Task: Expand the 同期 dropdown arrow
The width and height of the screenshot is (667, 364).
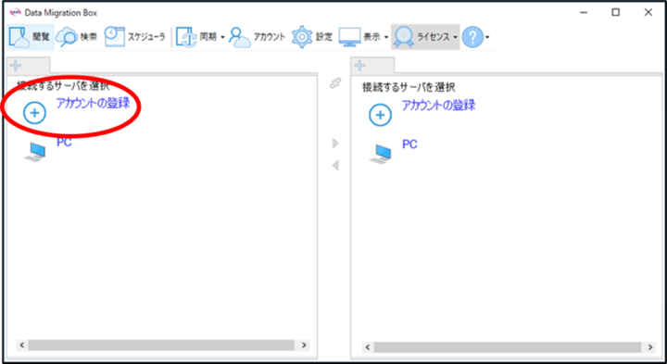Action: (x=222, y=37)
